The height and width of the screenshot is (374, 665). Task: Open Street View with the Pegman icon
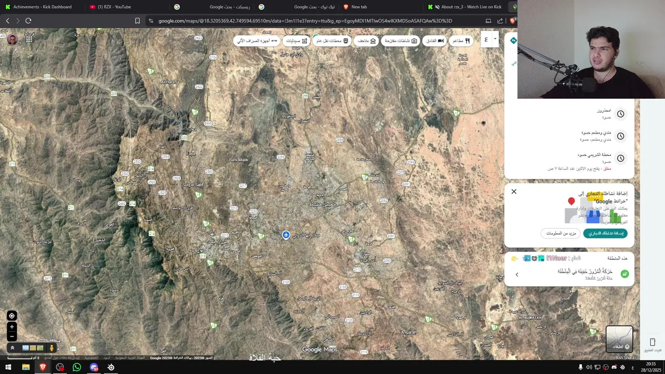[x=51, y=348]
